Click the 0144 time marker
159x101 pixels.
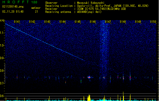(62, 22)
